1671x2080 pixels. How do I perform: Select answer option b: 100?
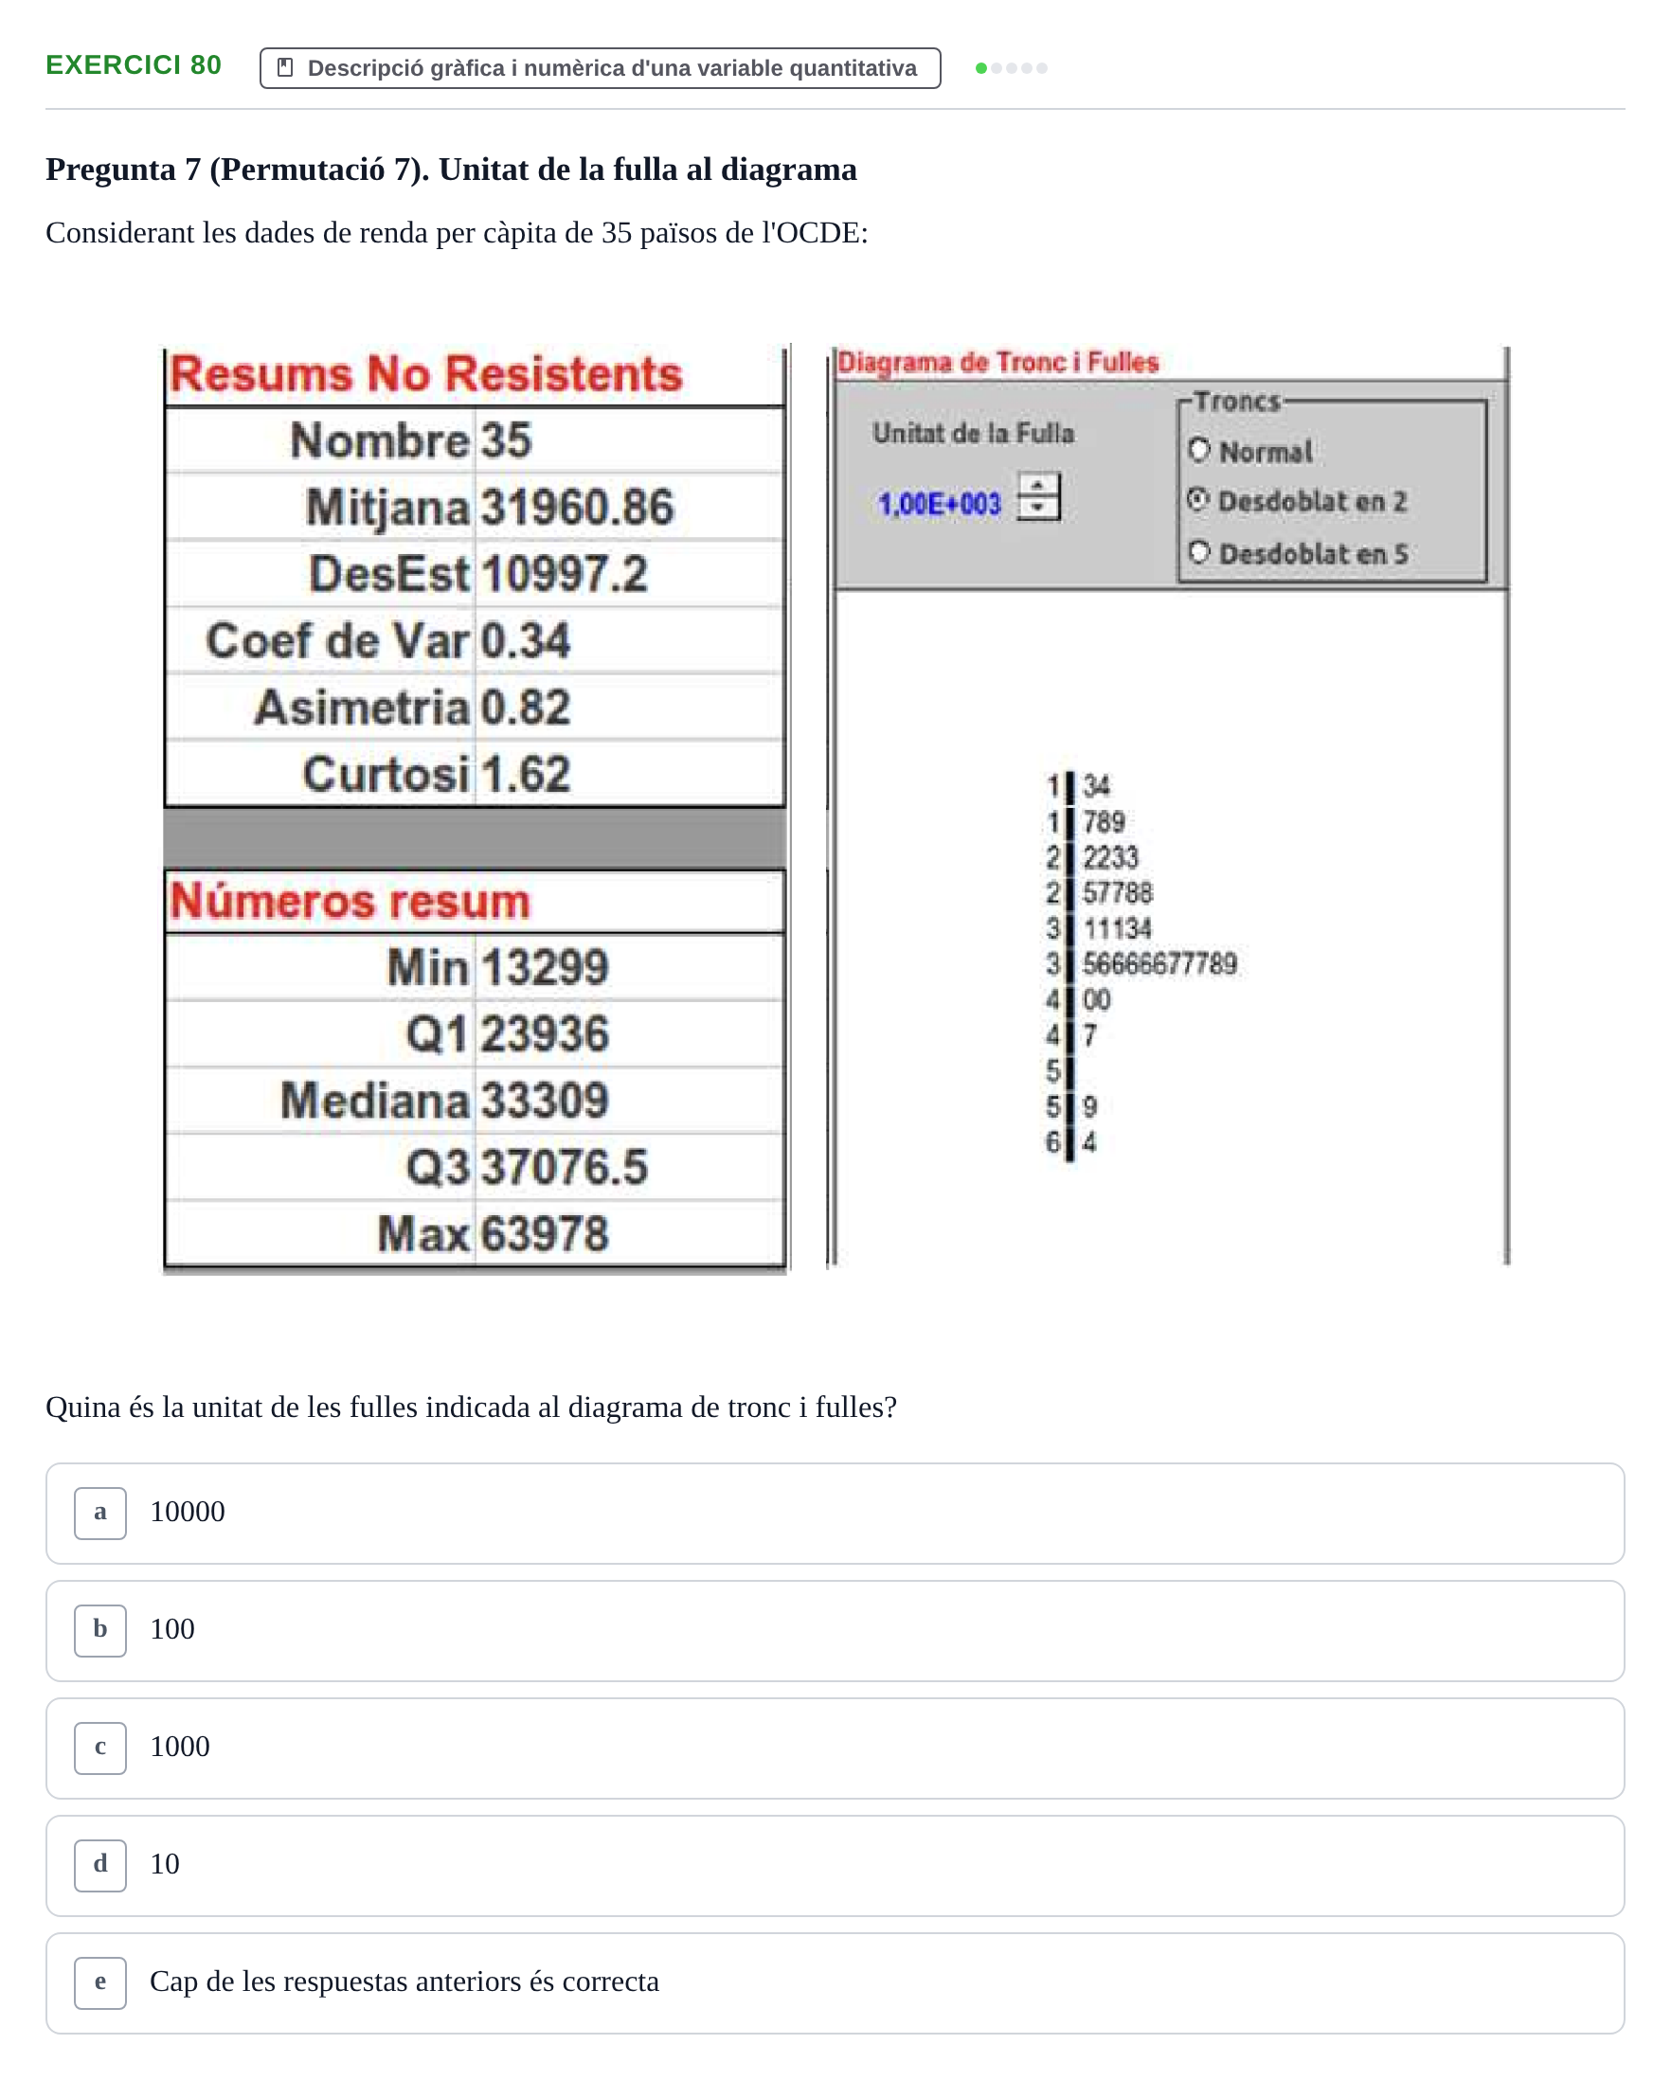[835, 1630]
